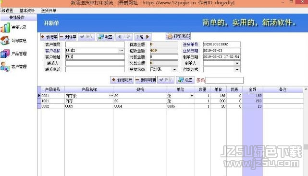Open the 基本资料 menu
Screen dimensions: 308x176
pyautogui.click(x=27, y=11)
